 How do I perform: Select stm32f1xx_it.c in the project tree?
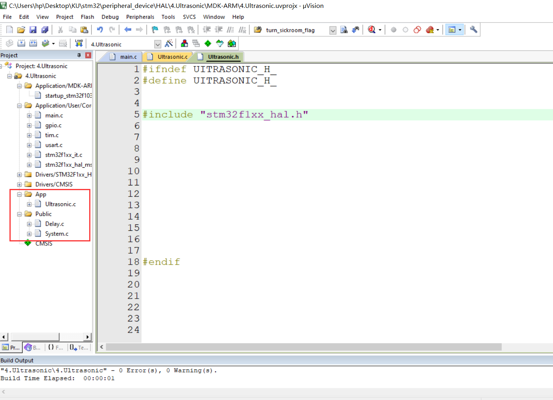click(64, 155)
